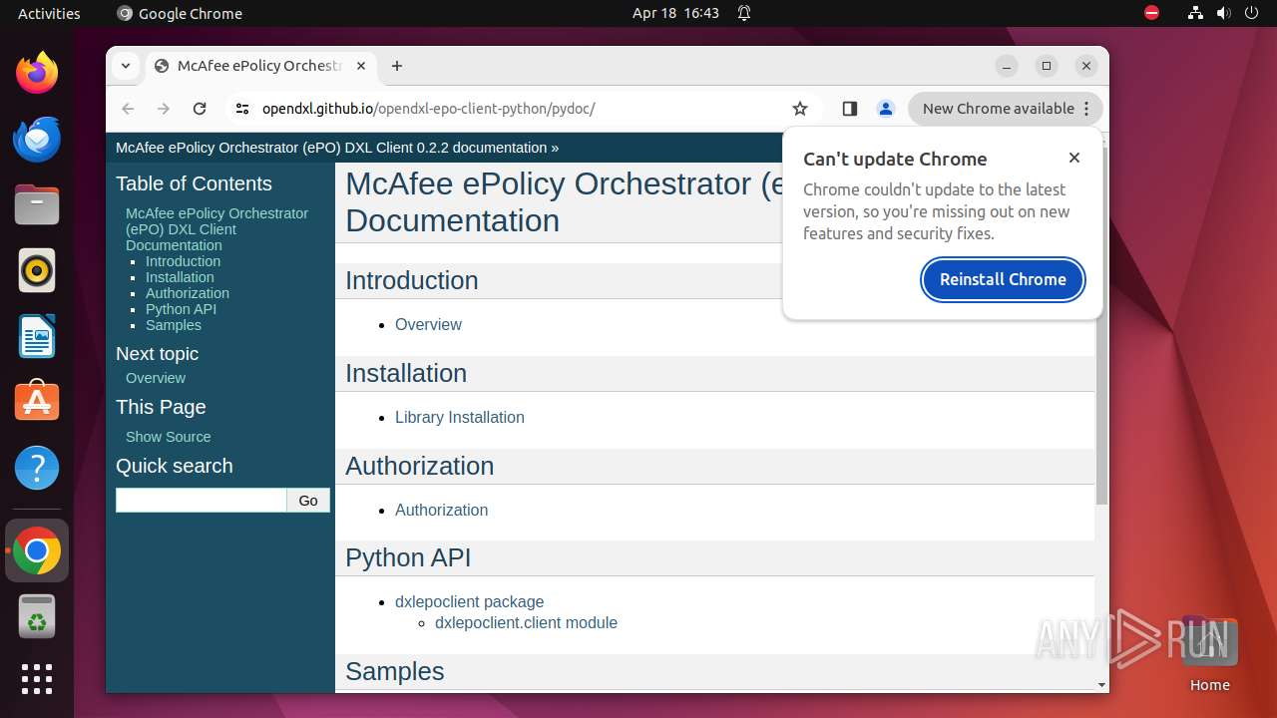Open Ubuntu Software store in dock
This screenshot has height=718, width=1277.
pos(37,402)
